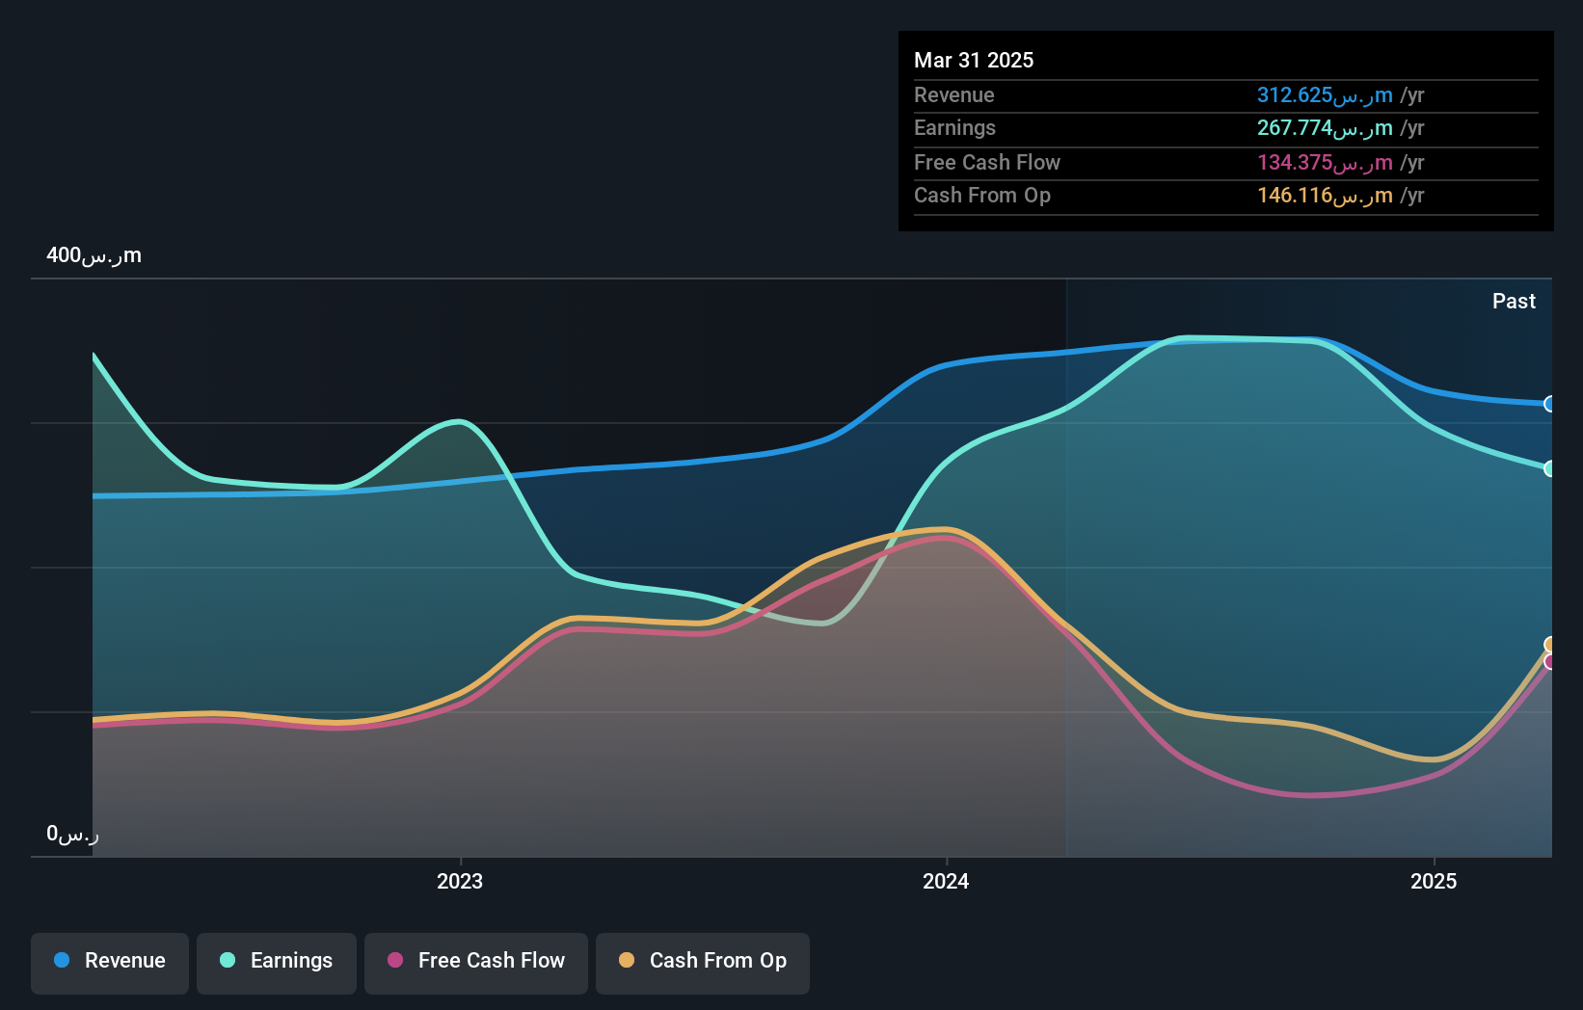Select the Revenue endpoint marker on chart
1583x1010 pixels.
point(1550,404)
